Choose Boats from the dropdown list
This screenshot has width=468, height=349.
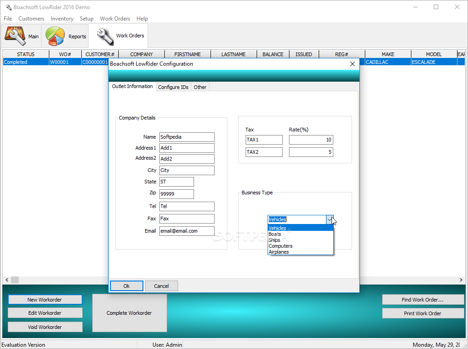pyautogui.click(x=300, y=234)
